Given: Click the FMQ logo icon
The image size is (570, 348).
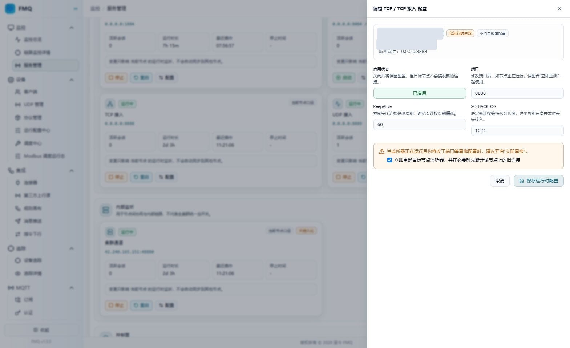Looking at the screenshot, I should point(10,8).
